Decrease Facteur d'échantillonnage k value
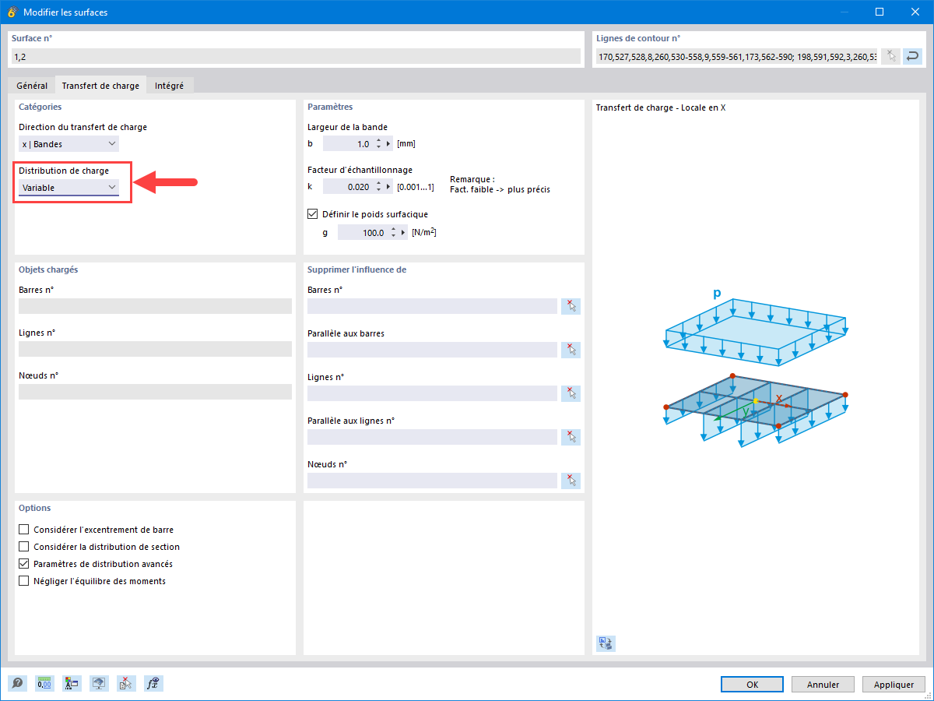Image resolution: width=934 pixels, height=701 pixels. (378, 189)
